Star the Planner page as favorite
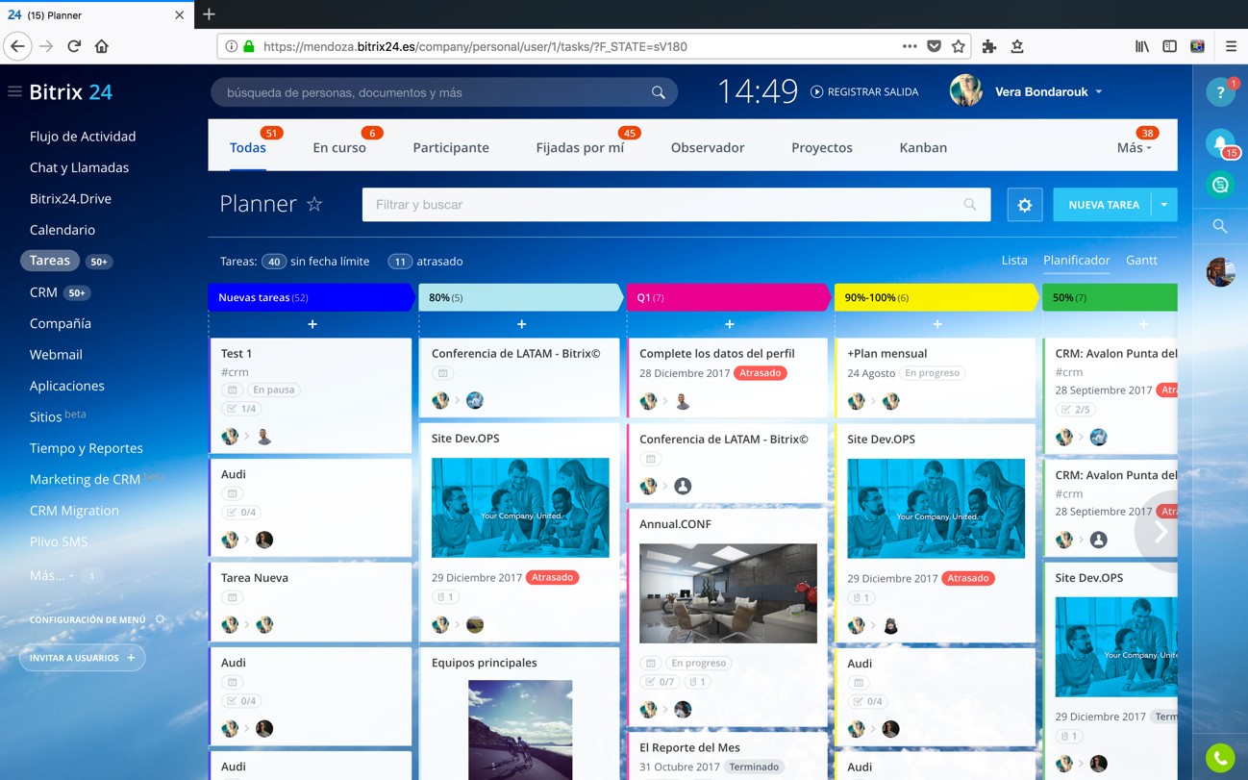Viewport: 1248px width, 780px height. tap(314, 204)
